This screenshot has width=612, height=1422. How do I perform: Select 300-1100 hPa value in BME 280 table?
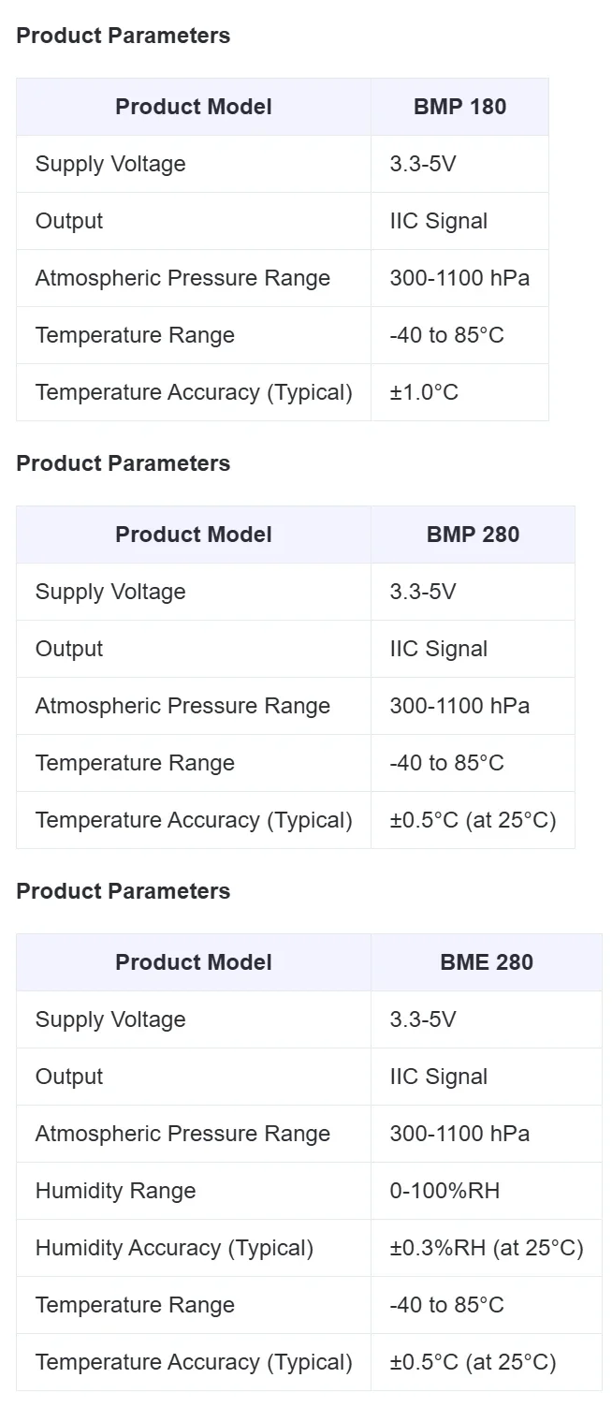coord(459,1134)
